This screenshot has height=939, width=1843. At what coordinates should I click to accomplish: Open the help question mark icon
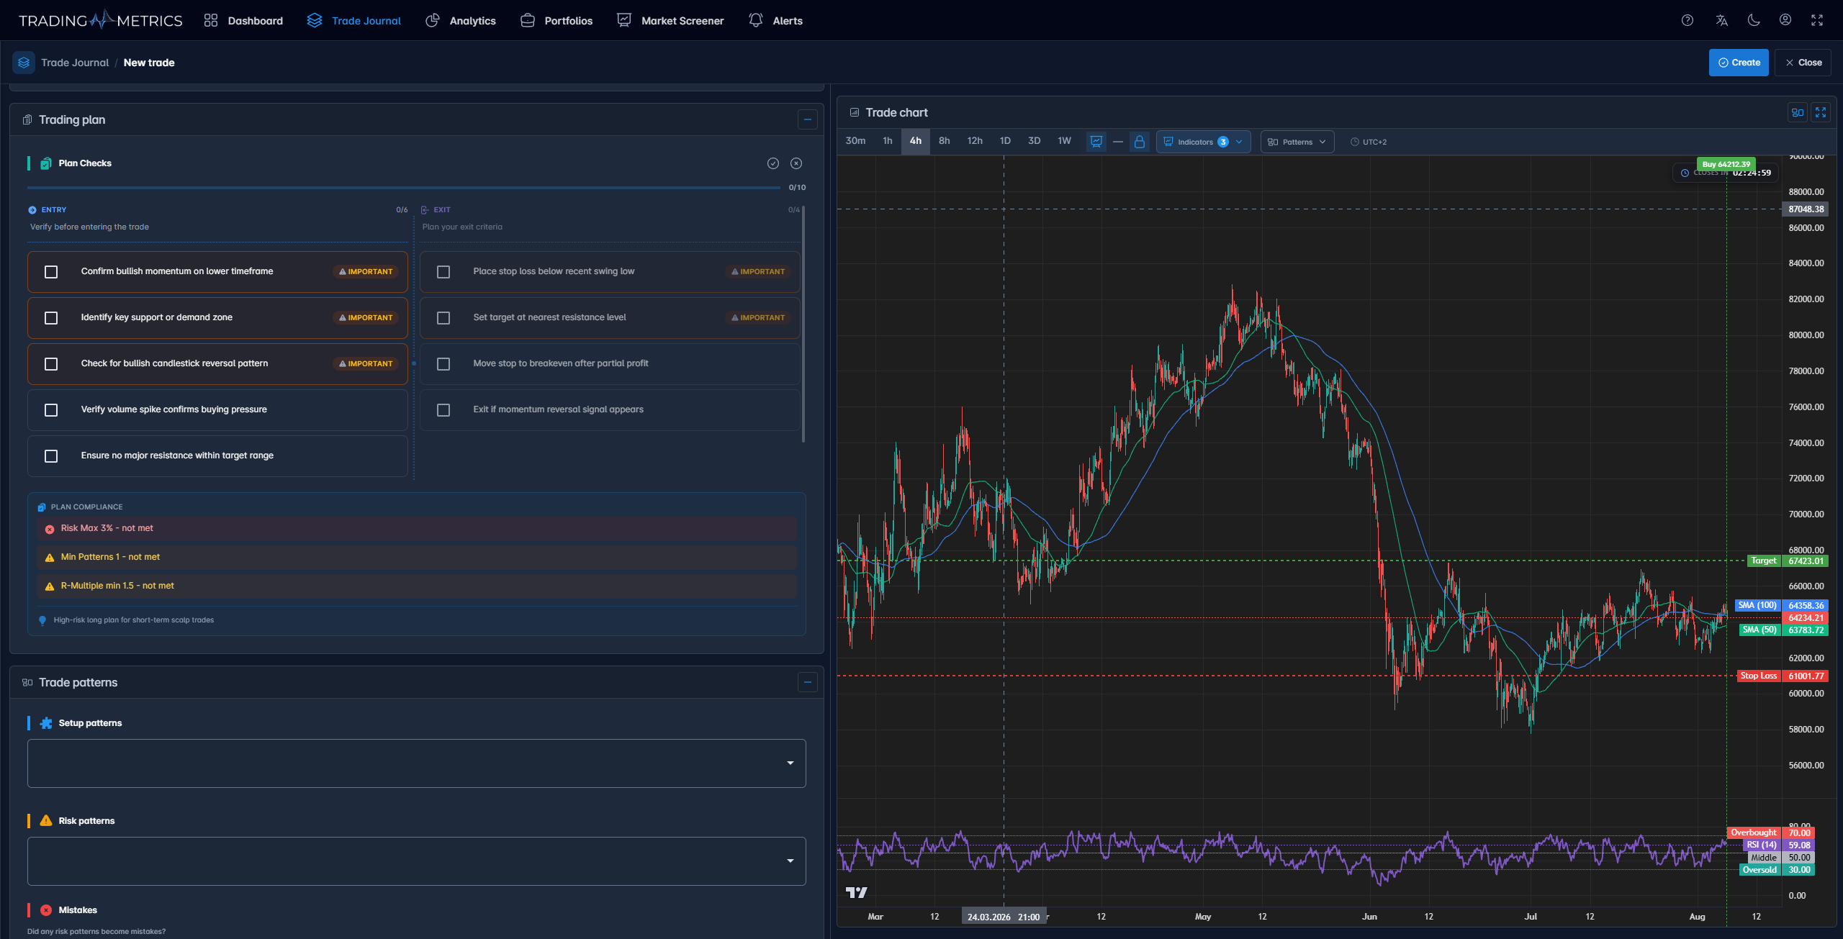[1687, 20]
